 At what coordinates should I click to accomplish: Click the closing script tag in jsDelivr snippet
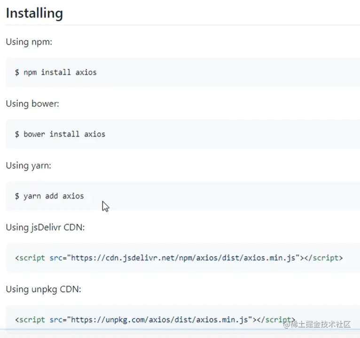pos(324,258)
